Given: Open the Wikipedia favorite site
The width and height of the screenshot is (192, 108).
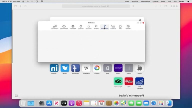Looking at the screenshot, I should (86, 68).
